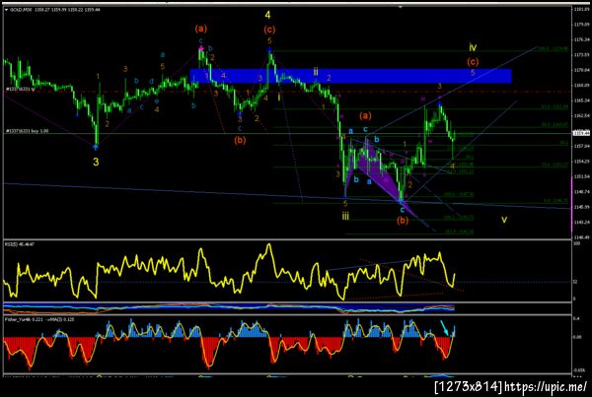Click the 0.00 level on Fisher scale
Image resolution: width=592 pixels, height=397 pixels.
pos(577,337)
